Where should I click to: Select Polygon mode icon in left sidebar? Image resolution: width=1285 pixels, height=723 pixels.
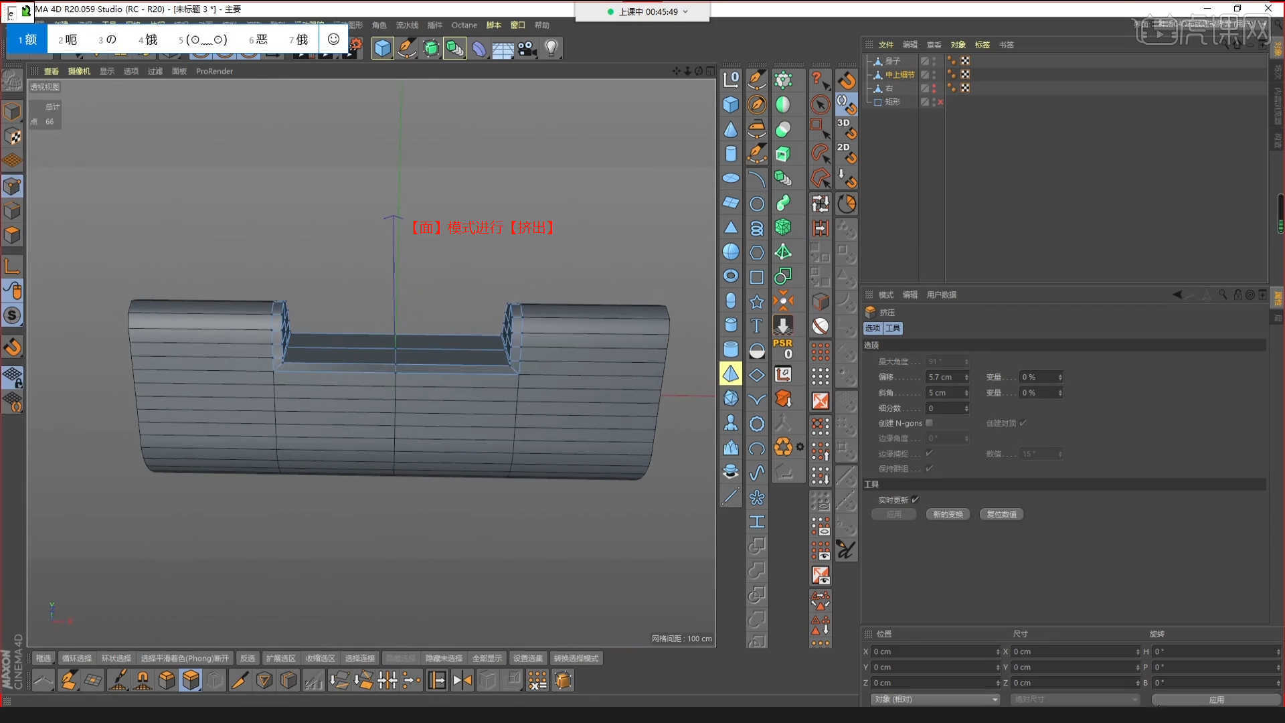(x=12, y=235)
